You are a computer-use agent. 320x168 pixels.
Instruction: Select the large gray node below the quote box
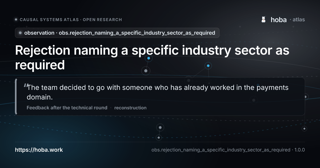click(160, 127)
